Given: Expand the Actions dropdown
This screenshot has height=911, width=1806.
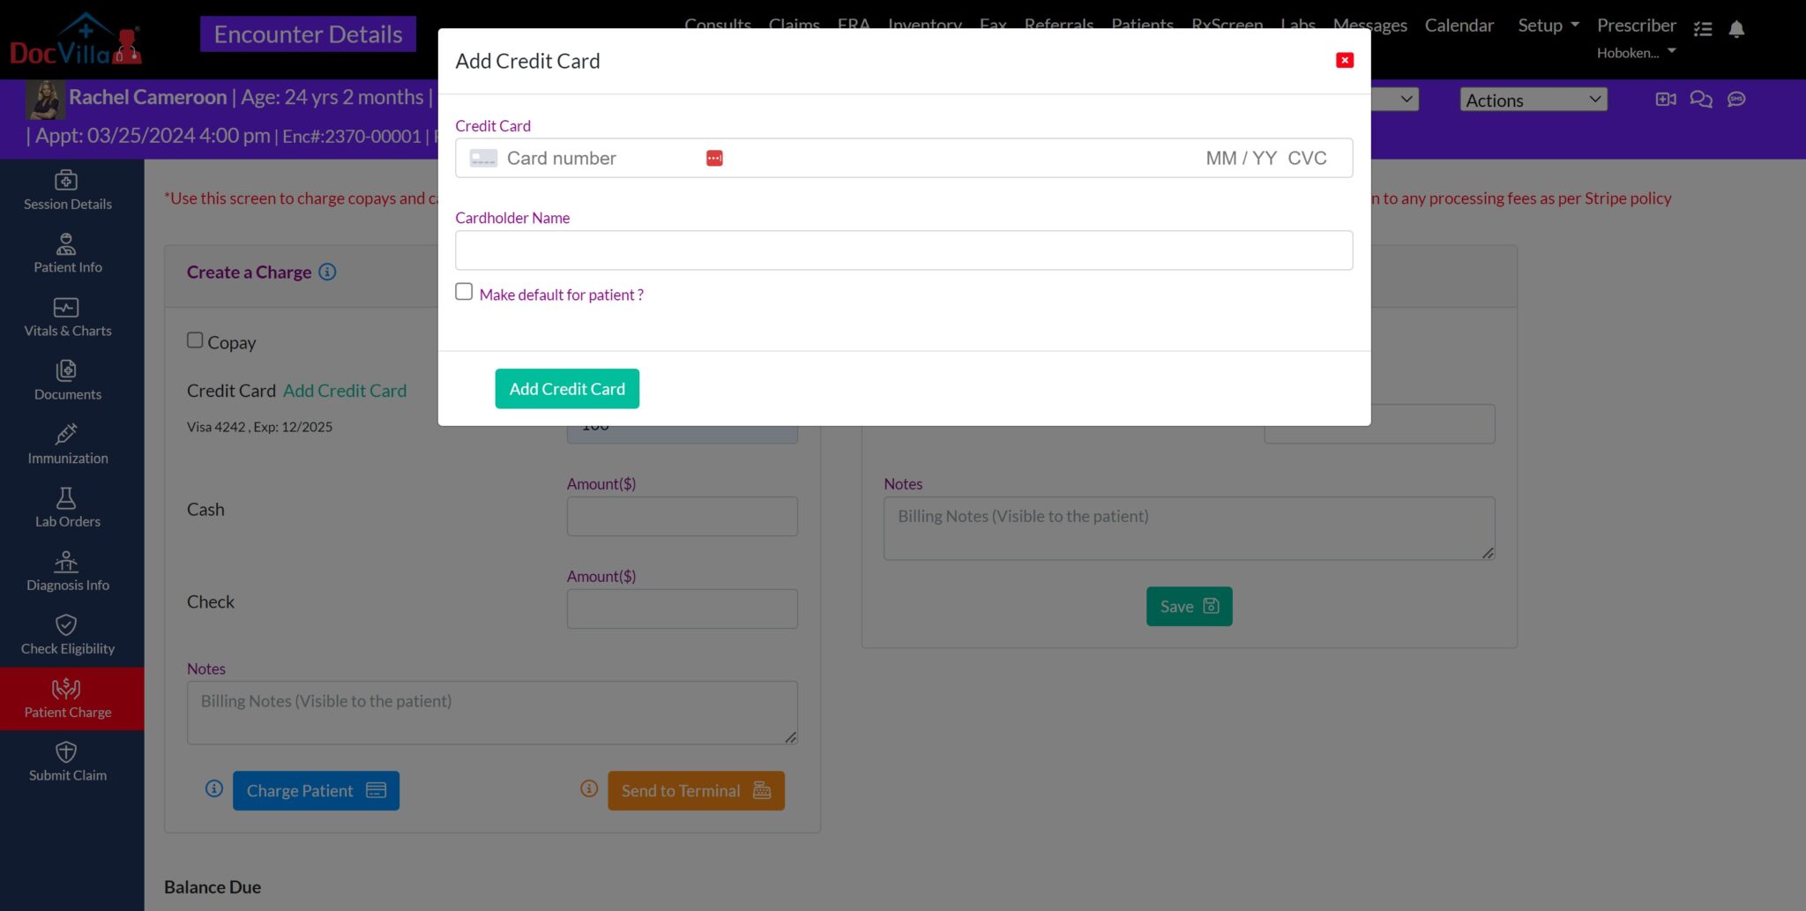Looking at the screenshot, I should point(1533,100).
